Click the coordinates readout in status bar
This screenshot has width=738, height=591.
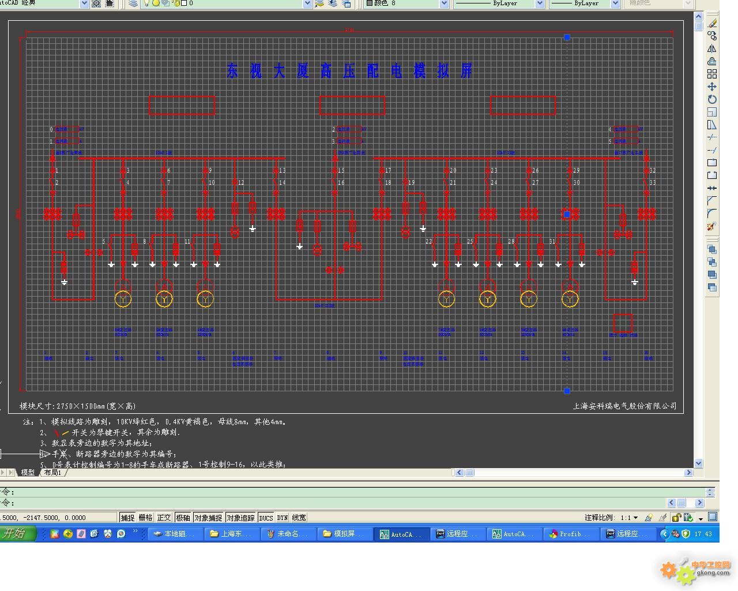[x=58, y=518]
